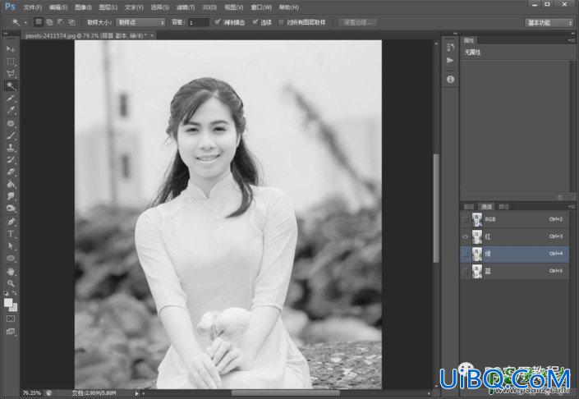Show the Blue (蓝) channel visibility

(466, 271)
